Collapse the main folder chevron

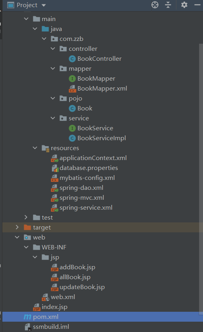pos(26,19)
